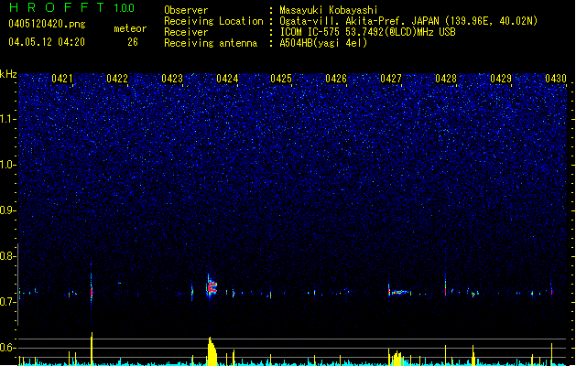This screenshot has height=366, width=576.
Task: Click the 0426 time marker
Action: point(336,79)
